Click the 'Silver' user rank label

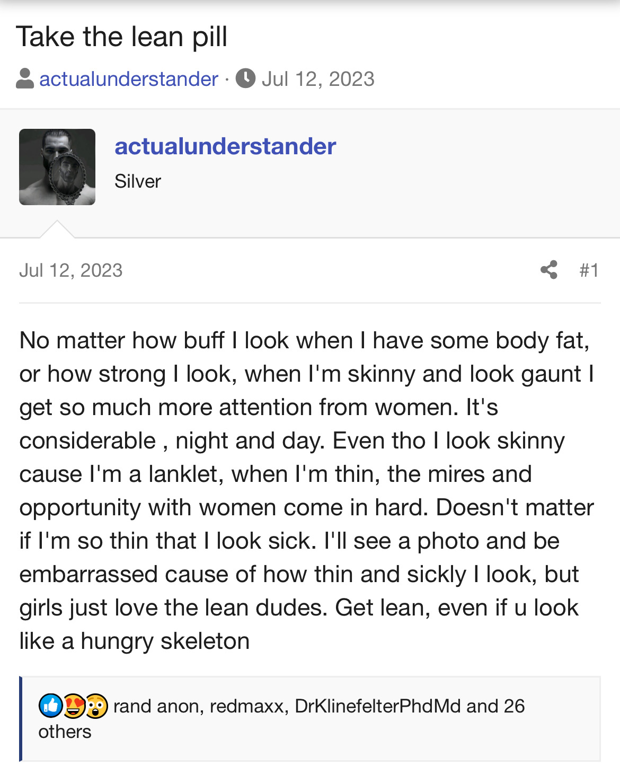pyautogui.click(x=138, y=181)
